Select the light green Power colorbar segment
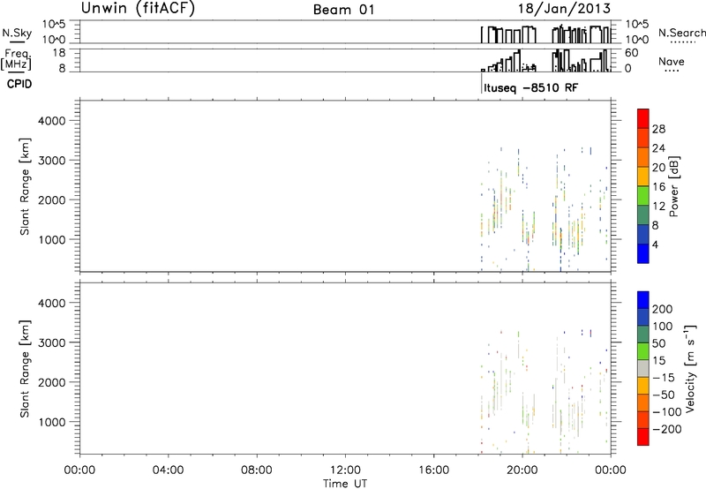Viewport: 706px width, 489px height. (x=643, y=195)
